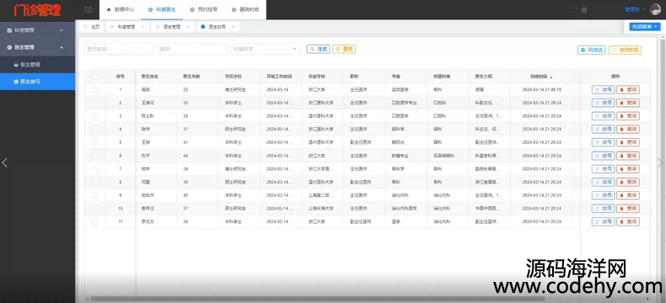Tick the checkbox for row 7

tap(95, 168)
